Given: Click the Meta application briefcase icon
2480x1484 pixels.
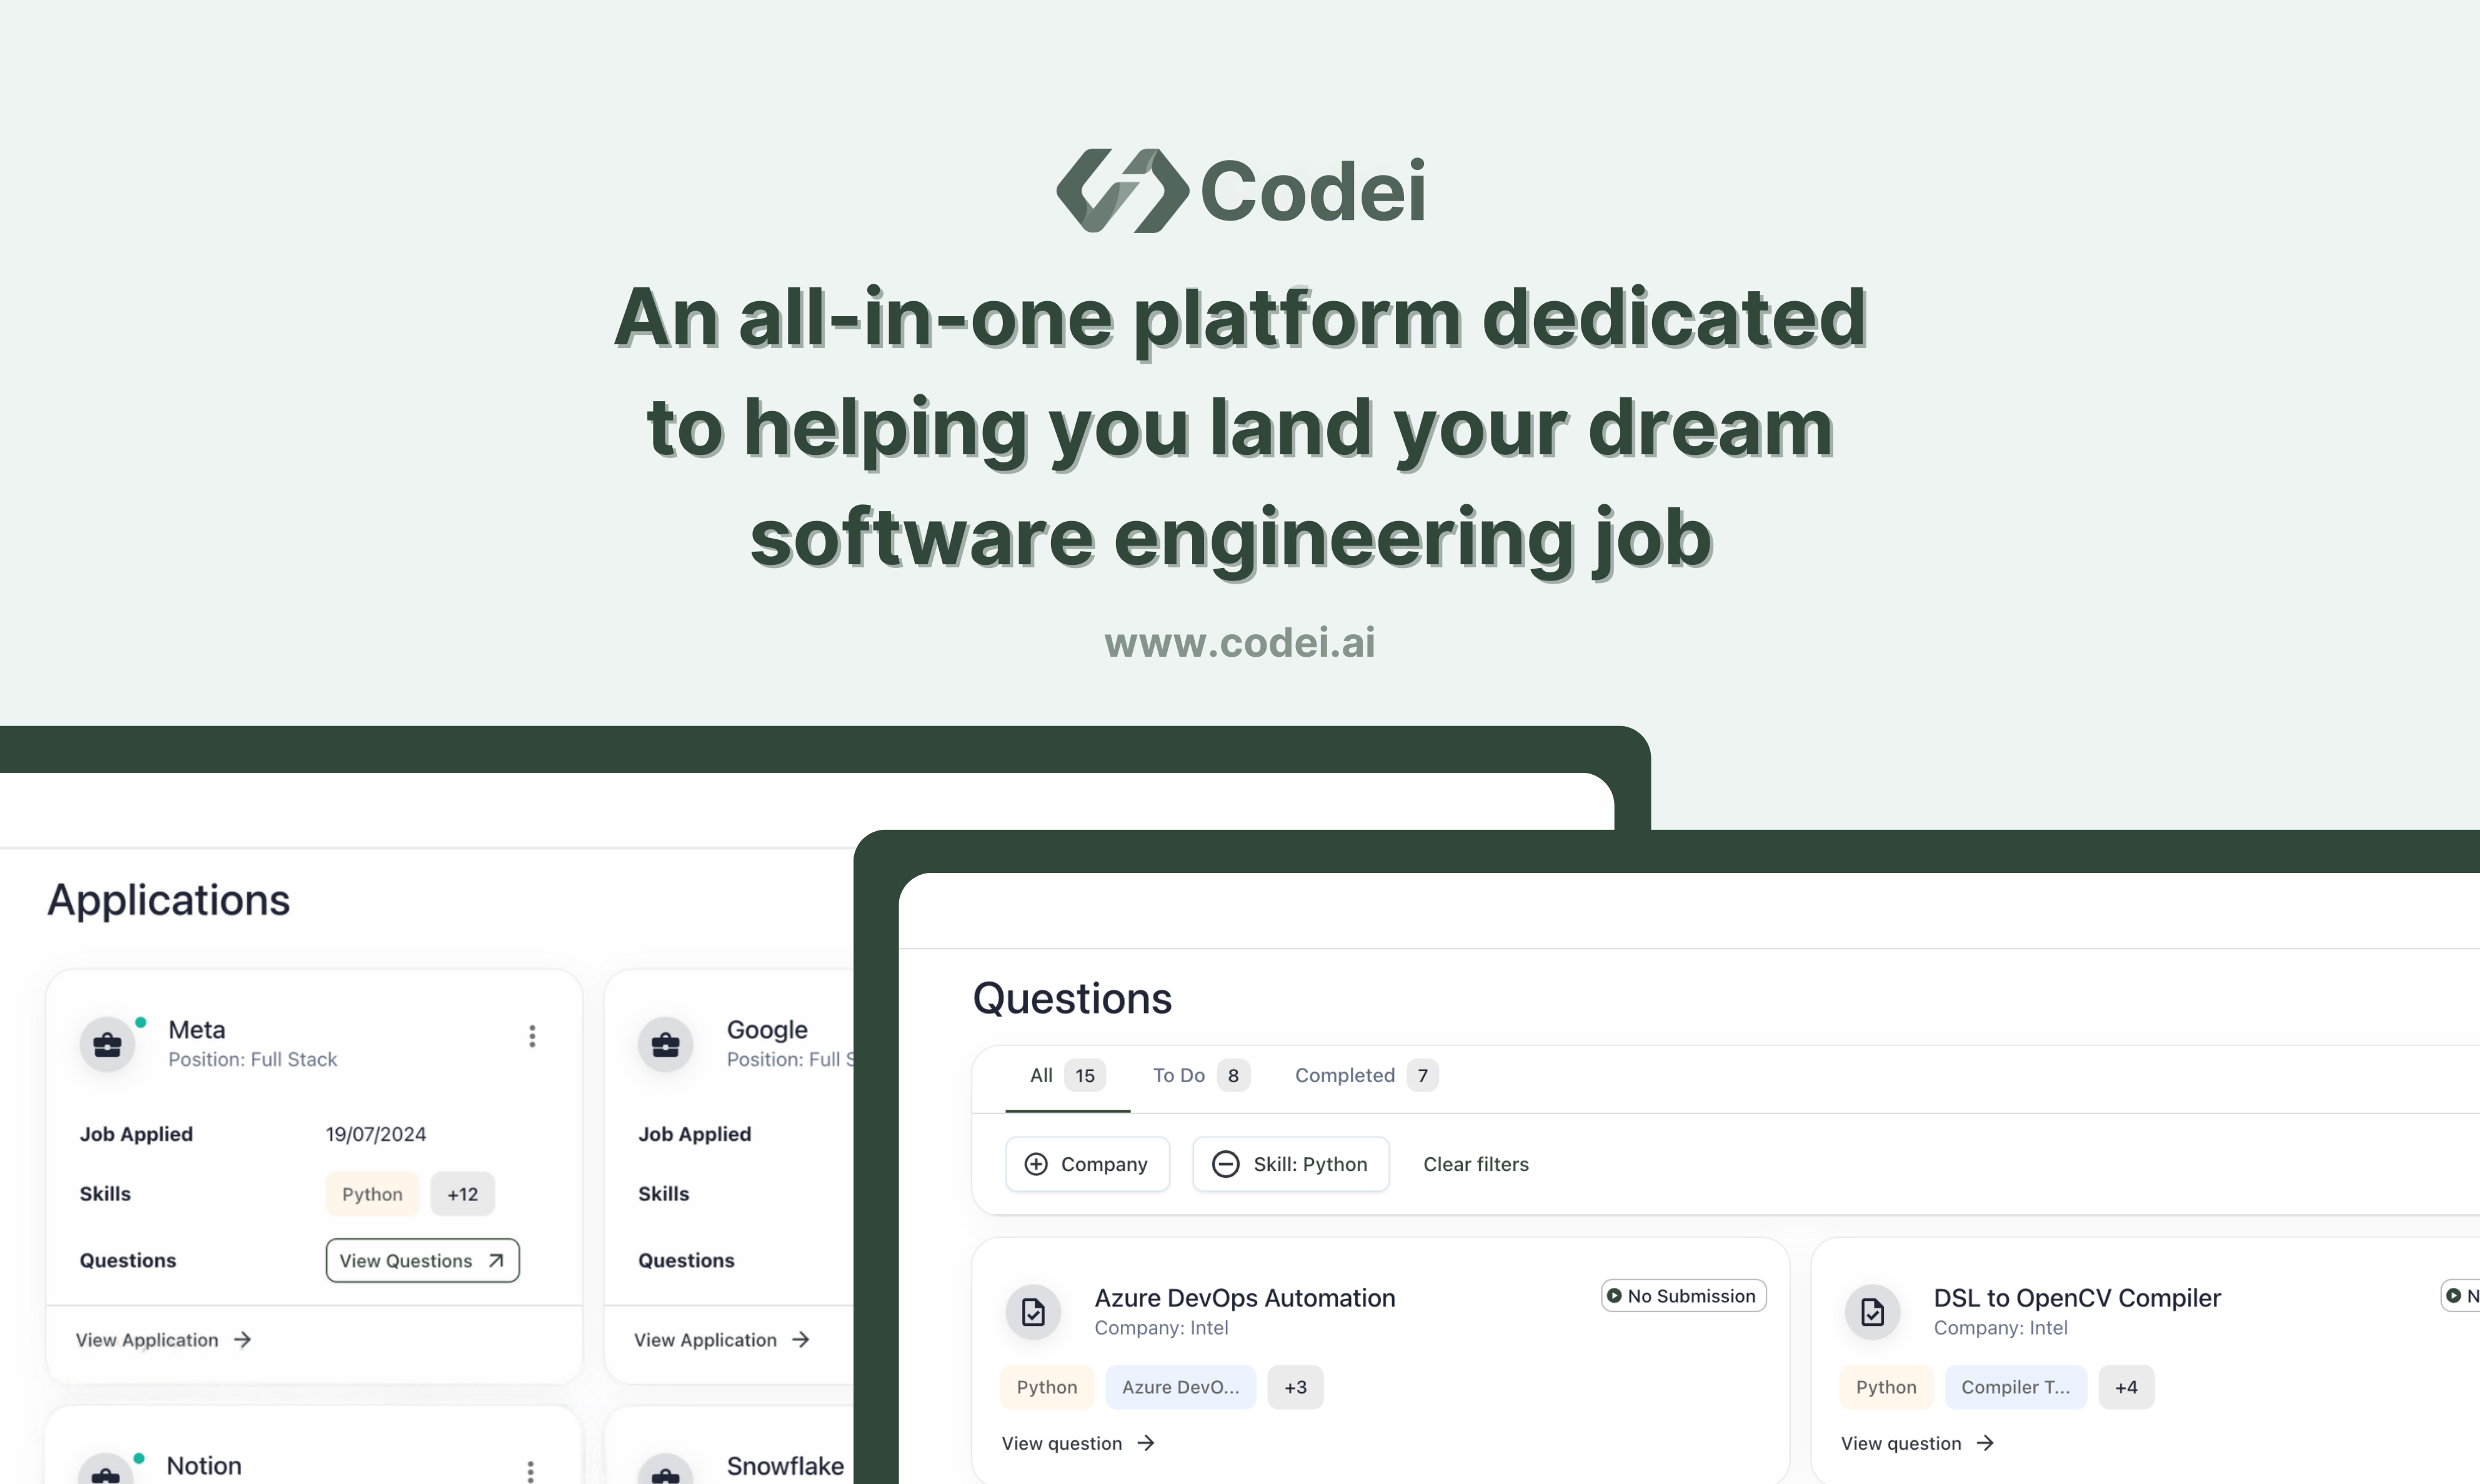Looking at the screenshot, I should [109, 1042].
